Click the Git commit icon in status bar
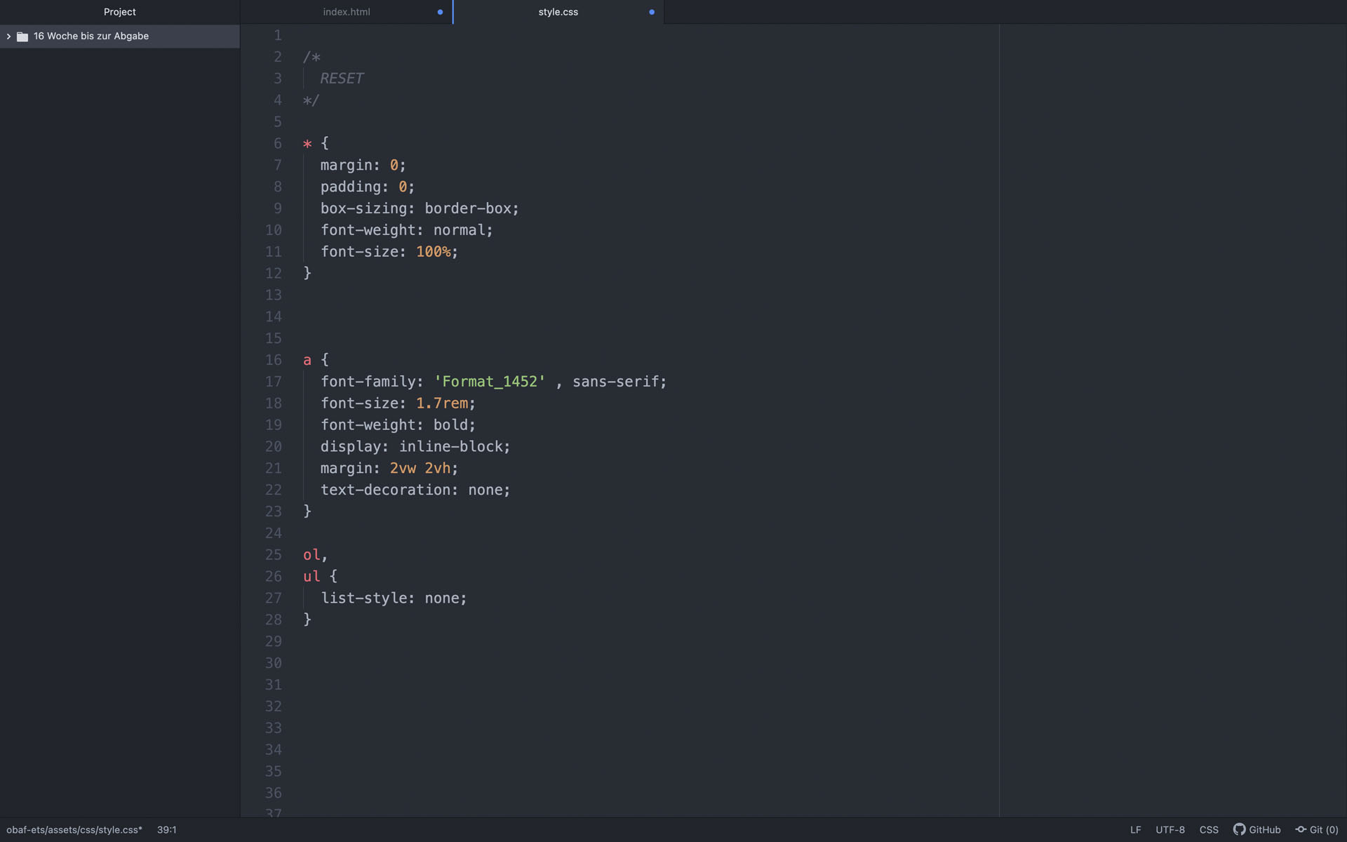This screenshot has height=842, width=1347. (x=1301, y=829)
